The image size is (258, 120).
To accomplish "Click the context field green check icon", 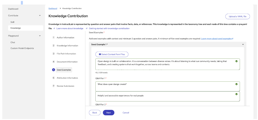I will (x=236, y=61).
